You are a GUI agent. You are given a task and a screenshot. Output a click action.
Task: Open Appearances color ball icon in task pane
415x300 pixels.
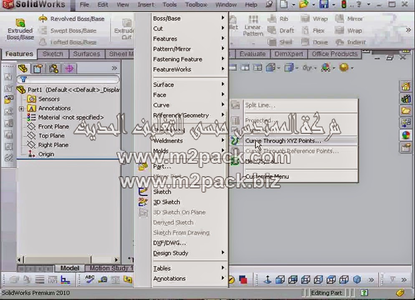tap(406, 135)
